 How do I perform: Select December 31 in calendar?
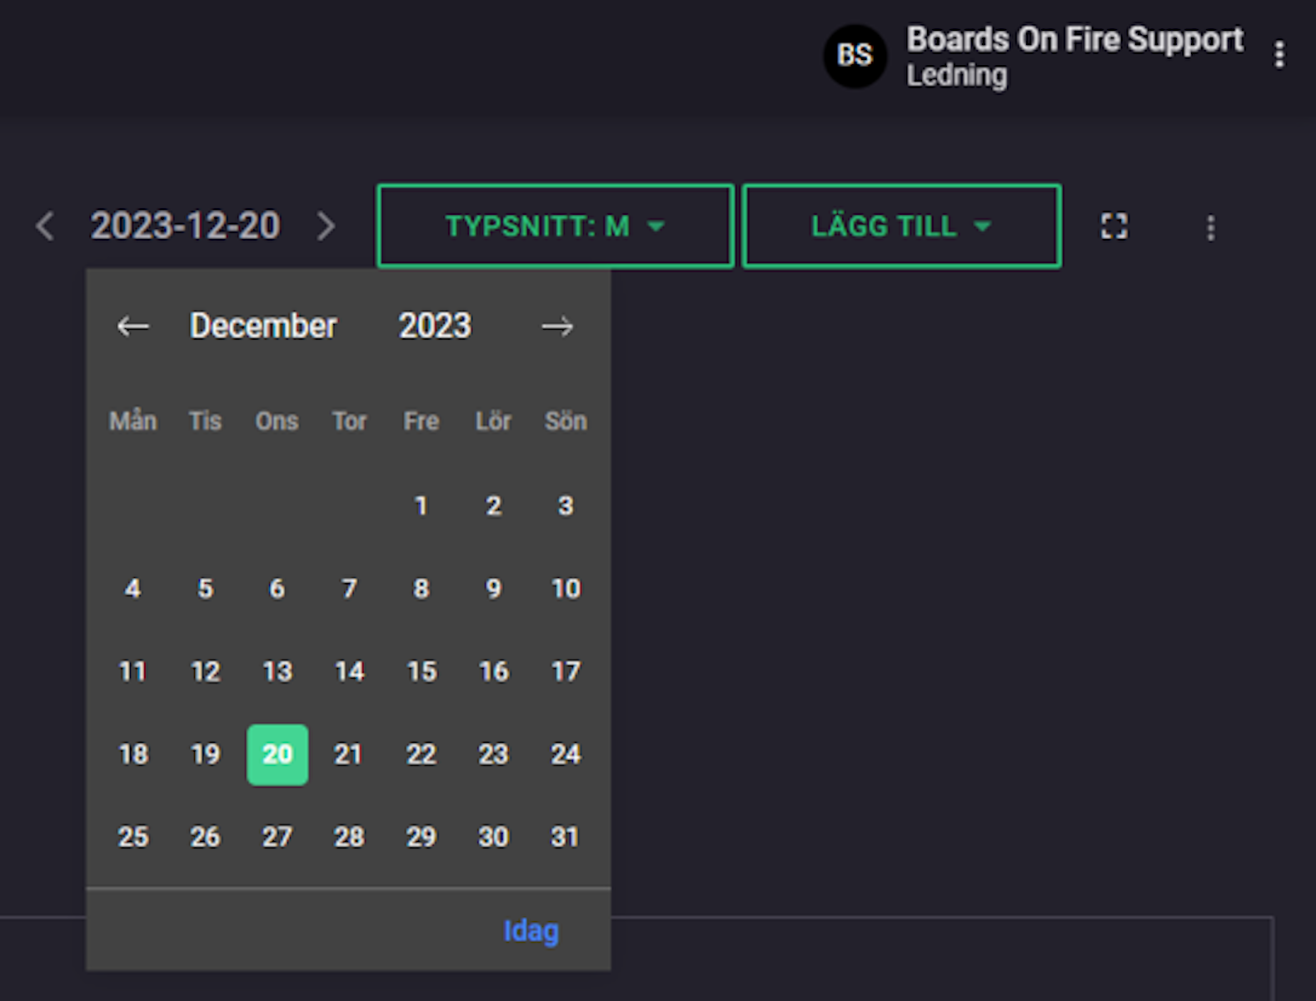(566, 837)
